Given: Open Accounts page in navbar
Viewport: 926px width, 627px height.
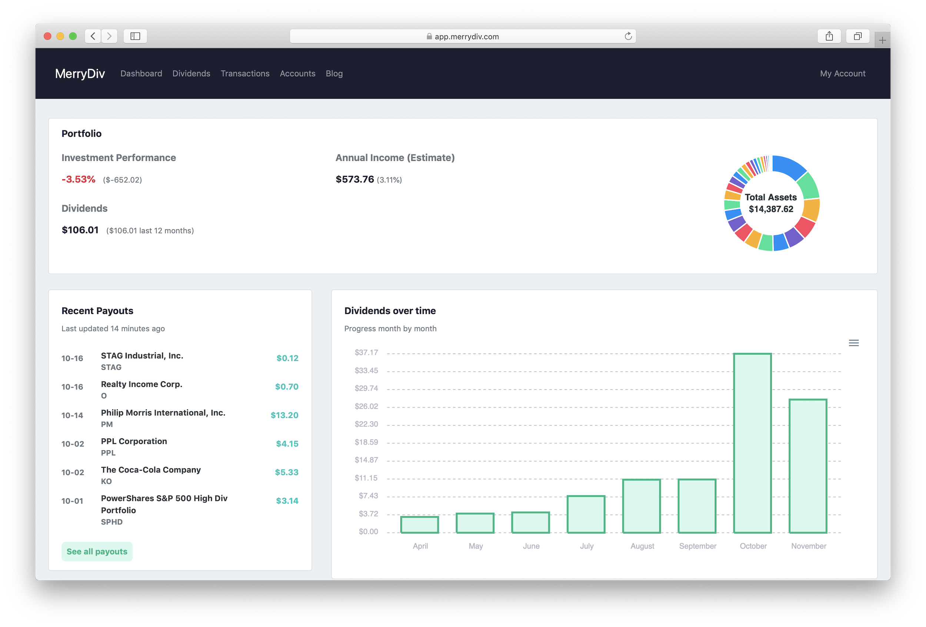Looking at the screenshot, I should [x=297, y=73].
